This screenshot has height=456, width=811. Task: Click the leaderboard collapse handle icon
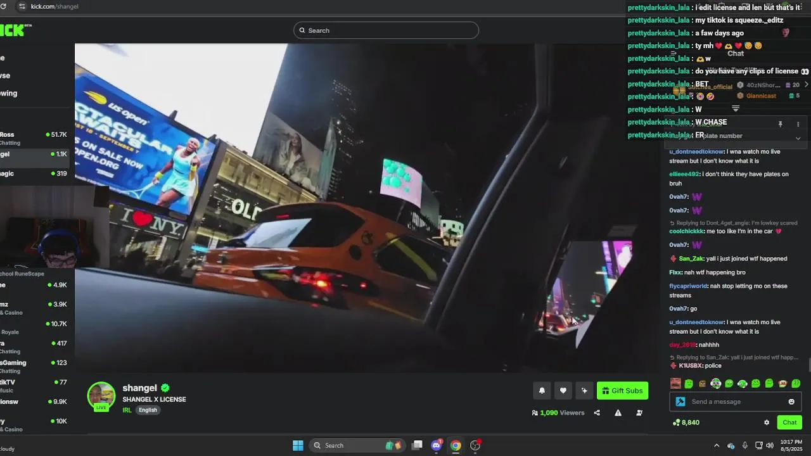[736, 109]
